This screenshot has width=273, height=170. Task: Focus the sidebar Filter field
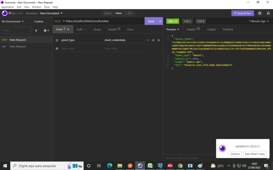click(16, 30)
